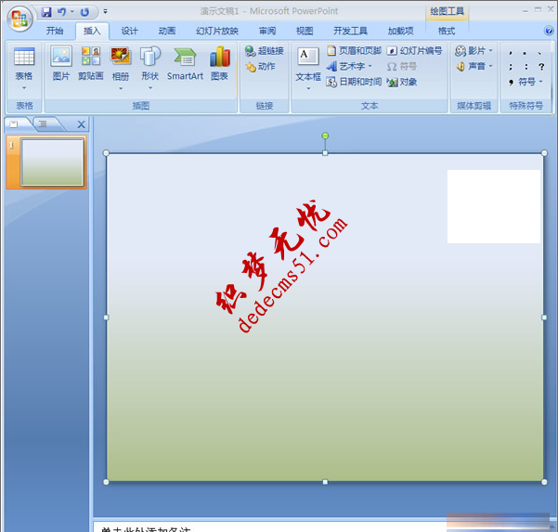
Task: Open the 格式 drawing tools tab
Action: pos(447,31)
